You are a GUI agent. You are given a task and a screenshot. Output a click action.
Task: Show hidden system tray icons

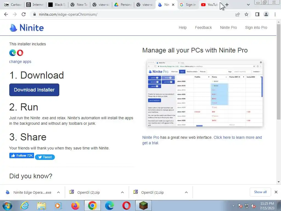click(233, 206)
